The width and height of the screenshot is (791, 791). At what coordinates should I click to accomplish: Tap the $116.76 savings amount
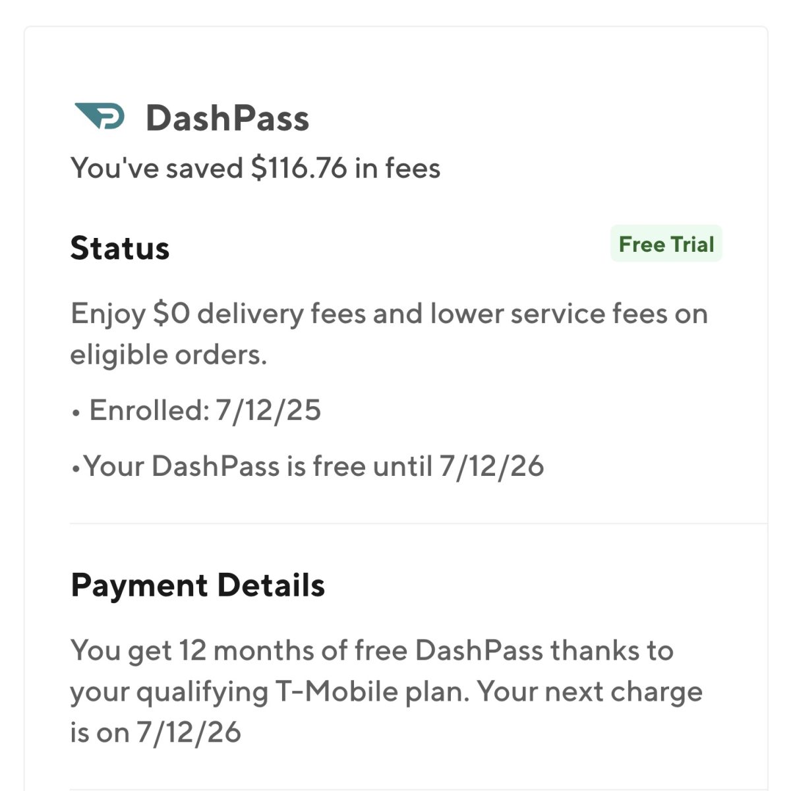coord(299,168)
